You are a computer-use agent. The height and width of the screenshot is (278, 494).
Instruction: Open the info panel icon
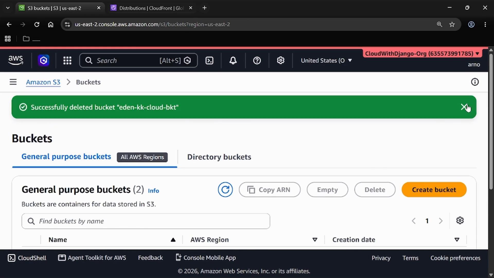475,82
